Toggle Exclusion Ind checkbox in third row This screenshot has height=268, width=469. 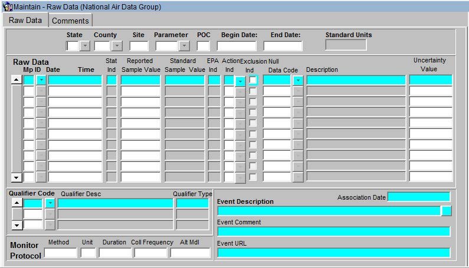(253, 101)
